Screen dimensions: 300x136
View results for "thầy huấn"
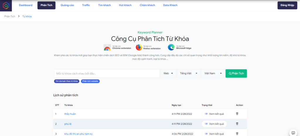214,114
